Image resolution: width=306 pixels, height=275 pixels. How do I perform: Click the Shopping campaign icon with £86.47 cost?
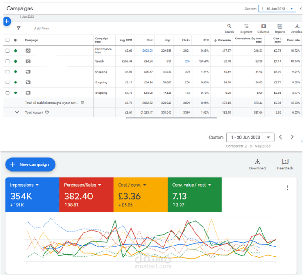[28, 72]
